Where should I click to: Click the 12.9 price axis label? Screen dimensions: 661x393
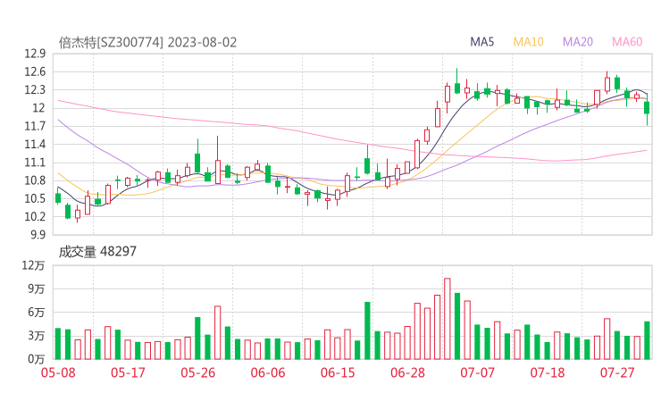(x=35, y=54)
